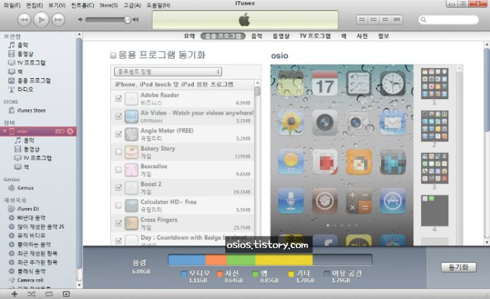490x299 pixels.
Task: Uncheck the Adobe Reader app checkbox
Action: pyautogui.click(x=118, y=99)
